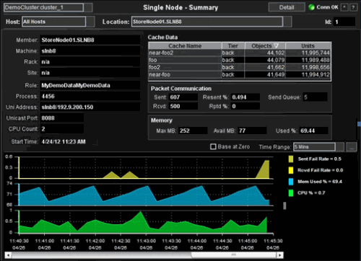Viewport: 361px width, 261px height.
Task: Expand the DemoCluster cluster_1 dropdown
Action: click(88, 7)
